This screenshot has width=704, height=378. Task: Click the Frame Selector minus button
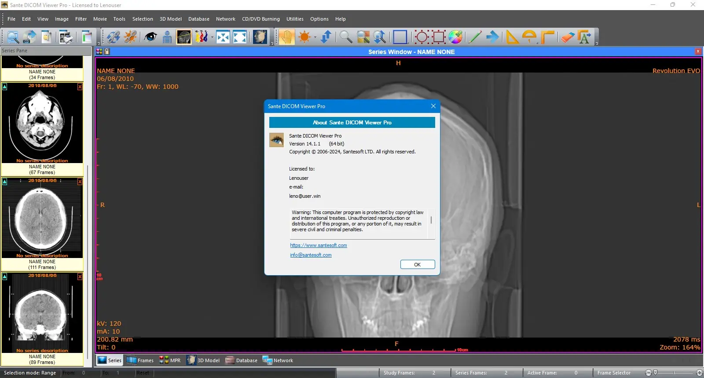click(x=648, y=373)
